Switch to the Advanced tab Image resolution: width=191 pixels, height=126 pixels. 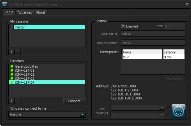[x=25, y=12]
